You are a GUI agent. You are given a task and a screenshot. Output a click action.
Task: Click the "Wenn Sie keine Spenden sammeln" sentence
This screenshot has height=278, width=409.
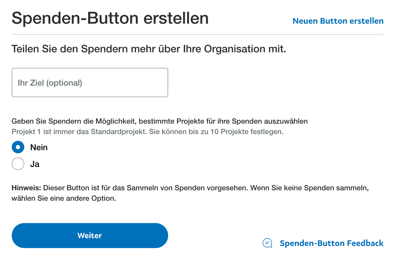(309, 188)
